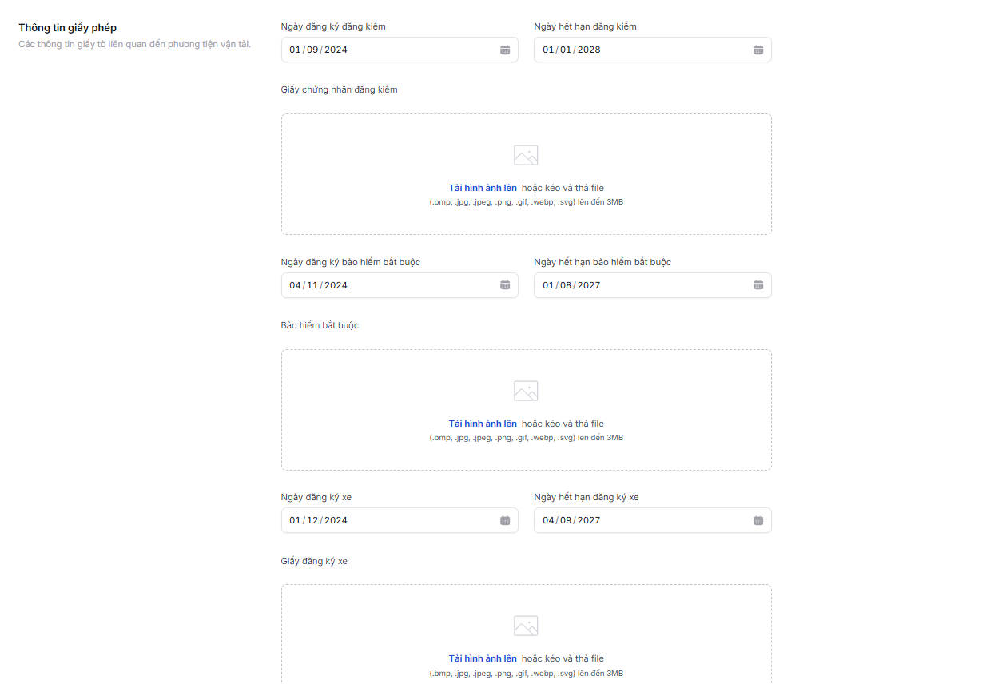Select day 04 in Ngày hết hạn đăng ký xe
The image size is (1006, 684).
click(548, 520)
